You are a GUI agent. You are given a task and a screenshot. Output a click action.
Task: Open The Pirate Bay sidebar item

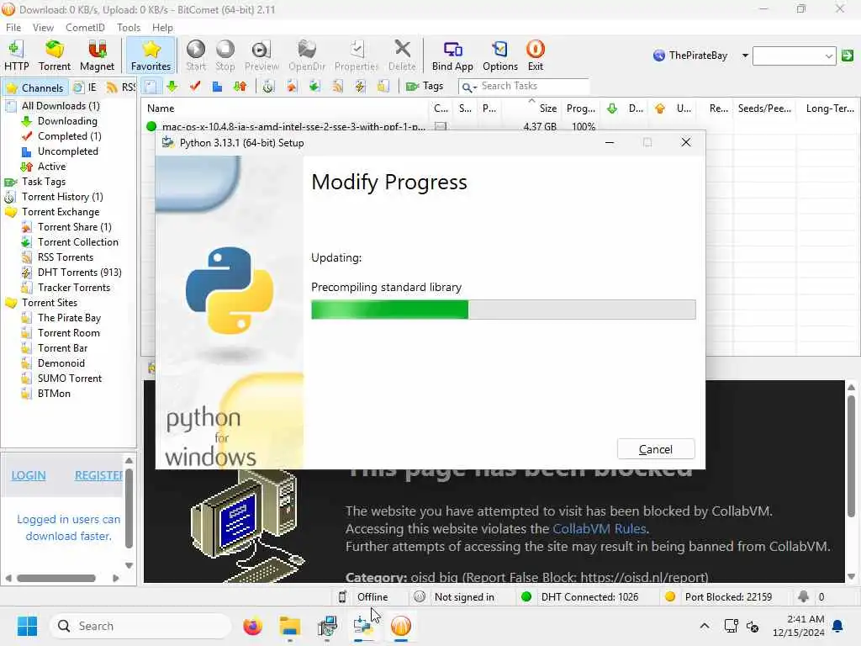pyautogui.click(x=69, y=317)
